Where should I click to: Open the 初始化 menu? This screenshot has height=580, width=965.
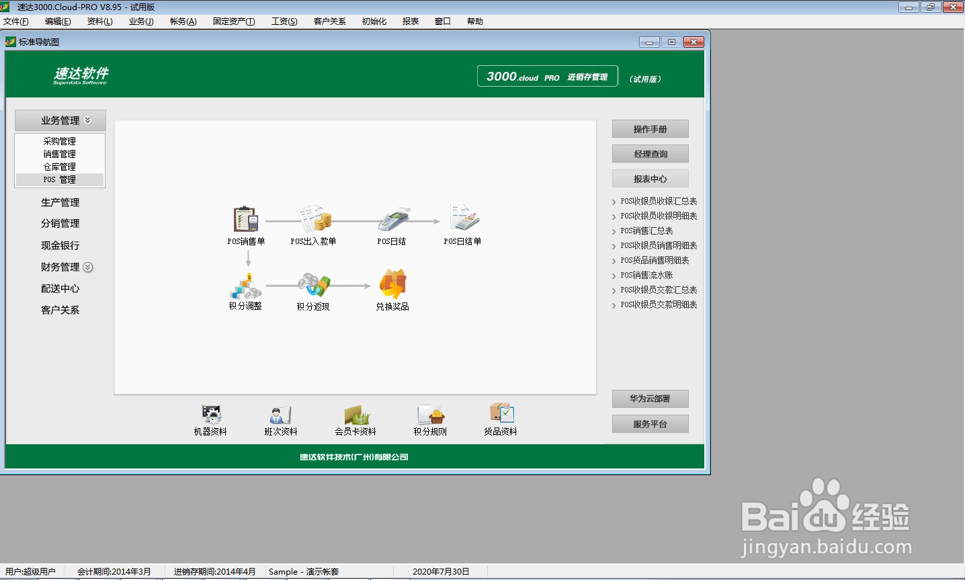click(x=374, y=22)
